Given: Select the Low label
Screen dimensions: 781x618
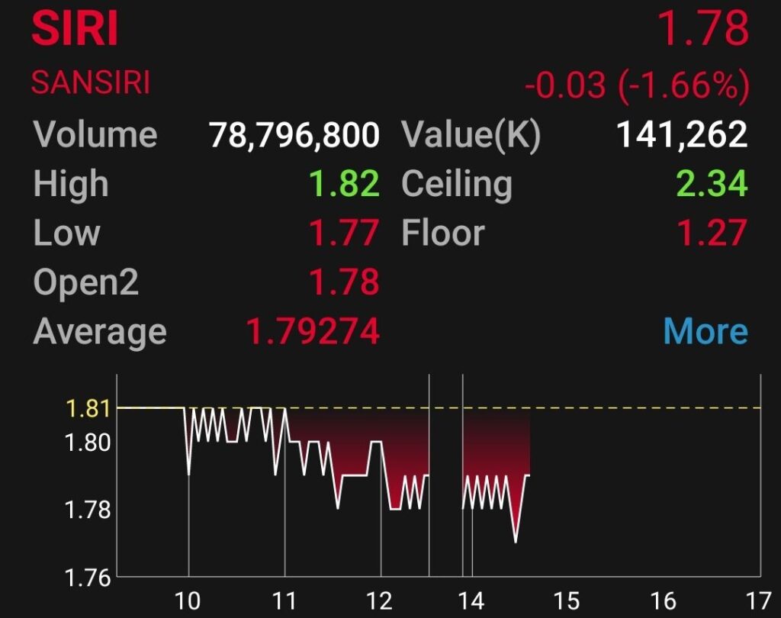Looking at the screenshot, I should [x=67, y=233].
